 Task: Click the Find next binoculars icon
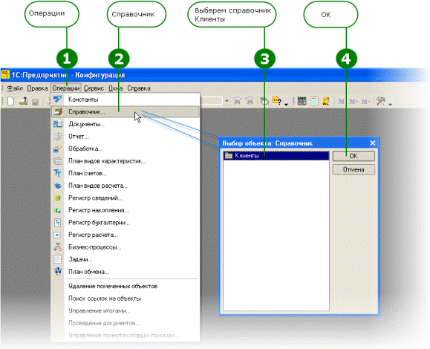(238, 101)
